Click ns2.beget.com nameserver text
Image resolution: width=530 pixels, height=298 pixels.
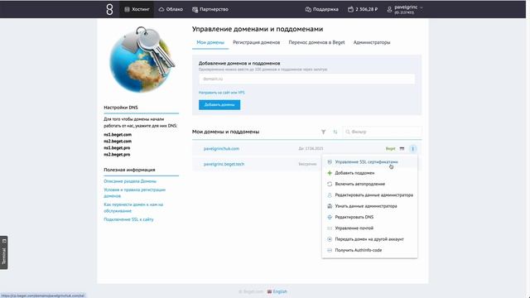pyautogui.click(x=118, y=142)
